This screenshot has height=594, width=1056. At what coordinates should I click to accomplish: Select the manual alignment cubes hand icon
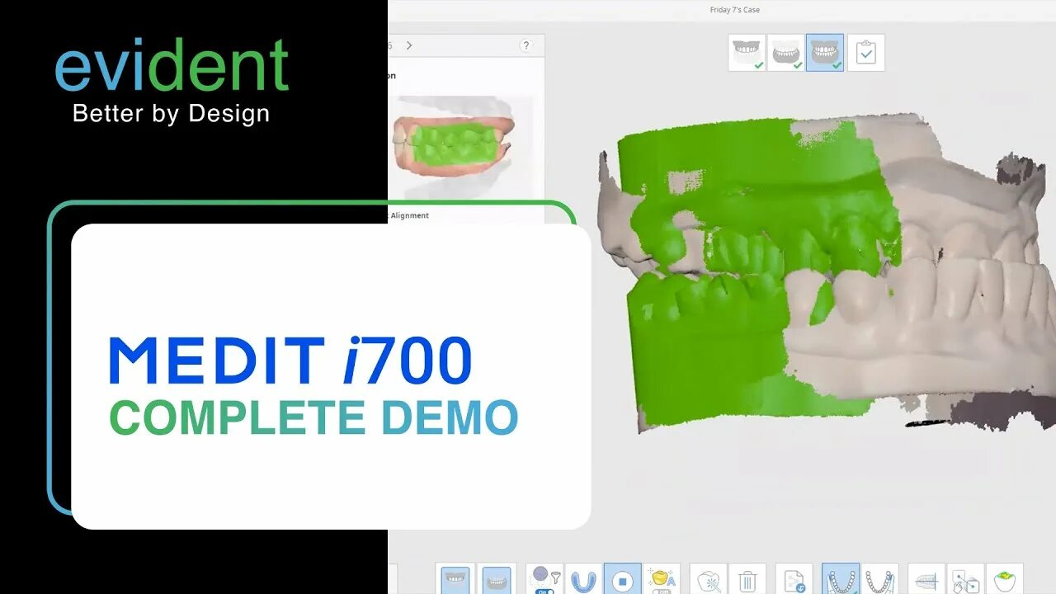(965, 580)
